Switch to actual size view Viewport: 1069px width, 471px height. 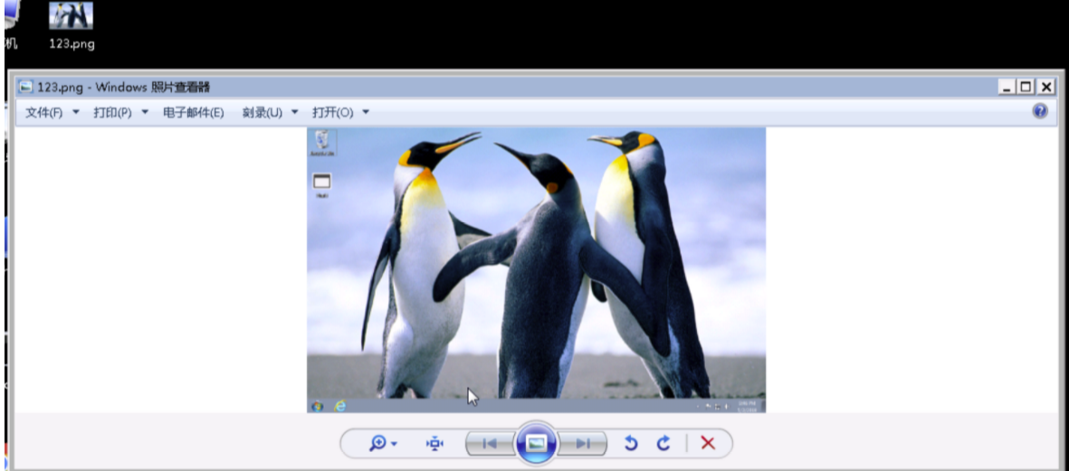(435, 444)
